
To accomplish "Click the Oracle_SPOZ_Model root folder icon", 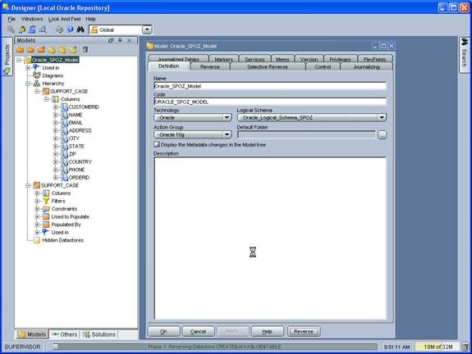I will click(27, 60).
